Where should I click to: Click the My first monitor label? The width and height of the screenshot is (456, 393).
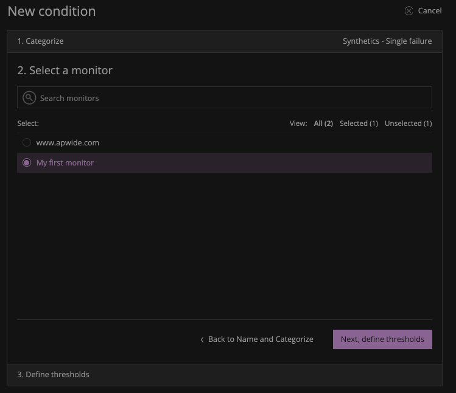(65, 163)
